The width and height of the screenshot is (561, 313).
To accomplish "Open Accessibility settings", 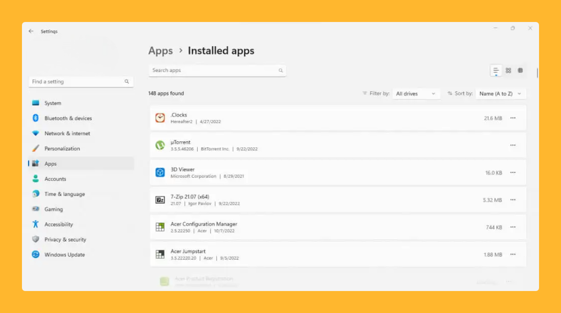I will (81, 224).
